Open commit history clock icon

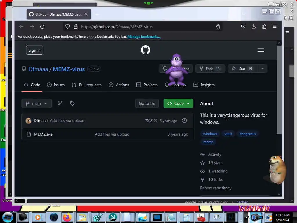point(184,121)
